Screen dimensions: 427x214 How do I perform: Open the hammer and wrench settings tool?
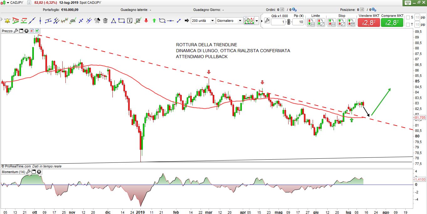(x=97, y=21)
